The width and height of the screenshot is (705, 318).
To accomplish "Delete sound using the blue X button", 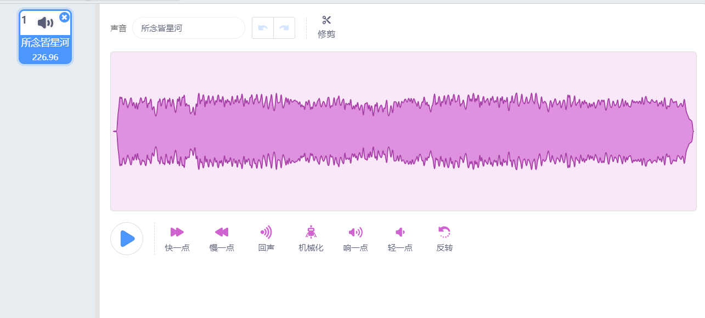I will tap(64, 17).
